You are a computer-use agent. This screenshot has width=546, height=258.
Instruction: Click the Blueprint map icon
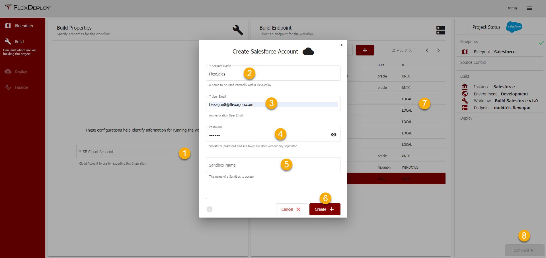[465, 52]
